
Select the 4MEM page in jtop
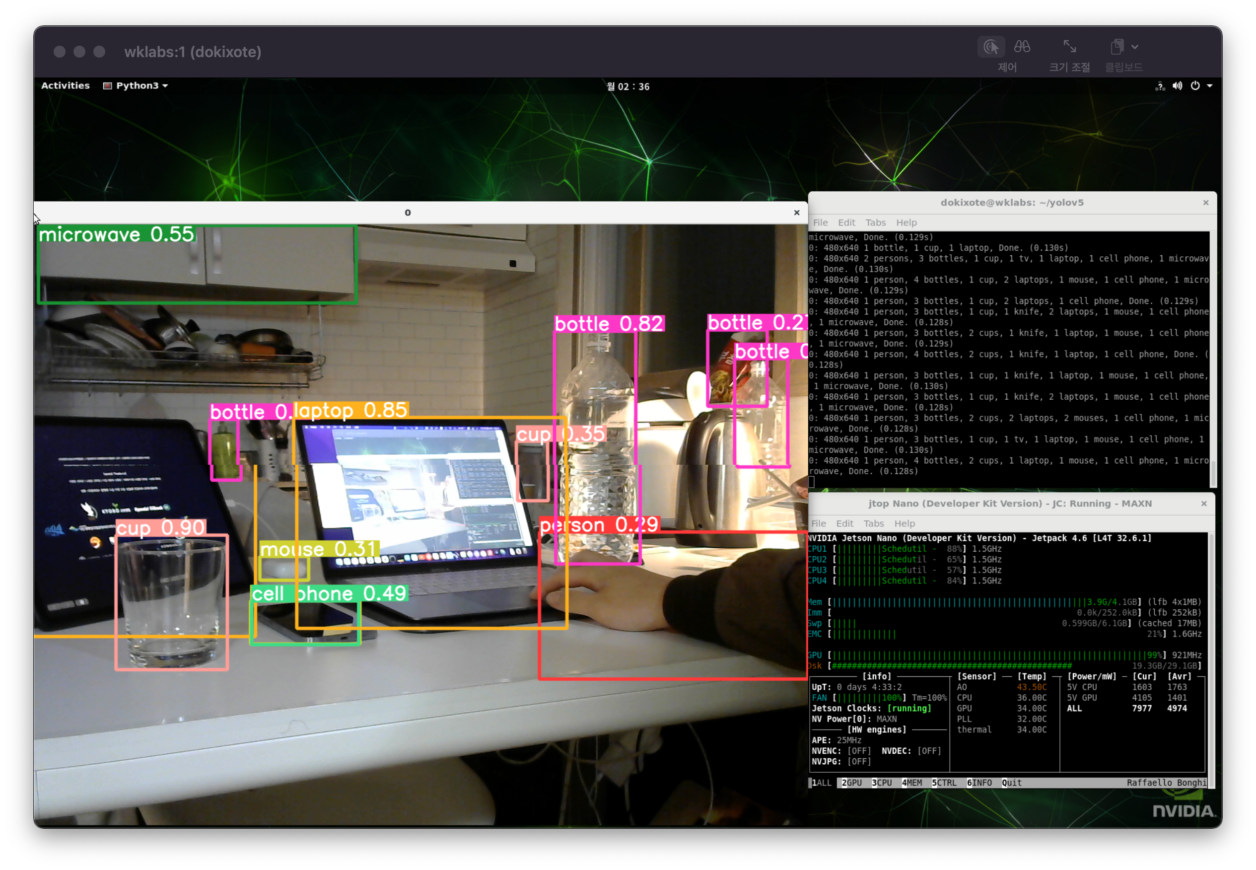coord(911,783)
